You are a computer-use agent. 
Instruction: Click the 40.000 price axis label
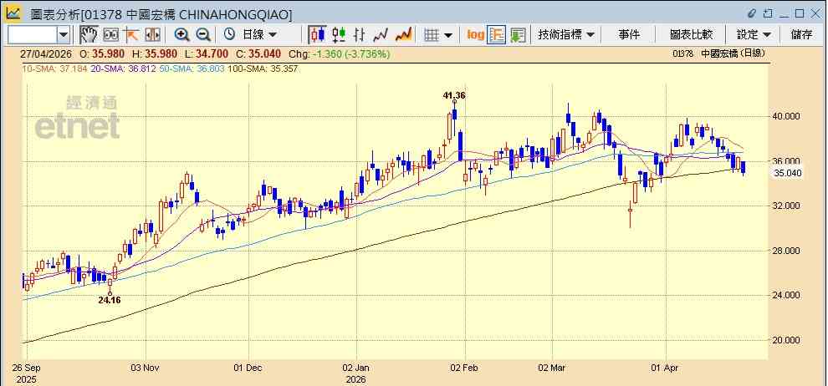coord(787,116)
